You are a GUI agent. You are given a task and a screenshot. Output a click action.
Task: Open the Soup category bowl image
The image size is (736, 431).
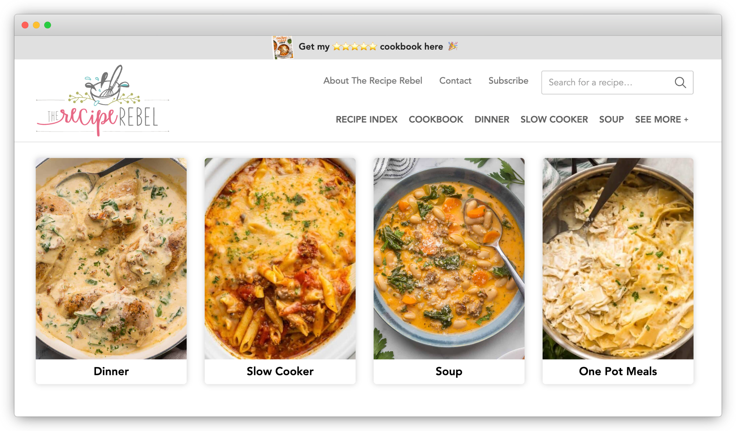(x=449, y=258)
